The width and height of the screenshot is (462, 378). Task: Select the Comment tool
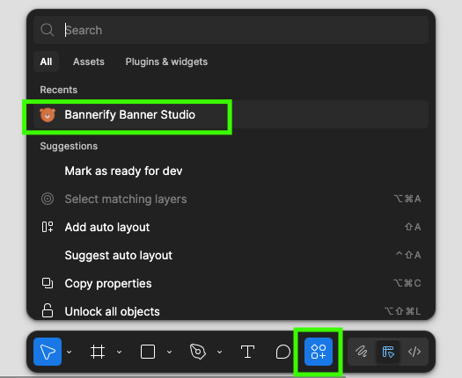pyautogui.click(x=282, y=352)
